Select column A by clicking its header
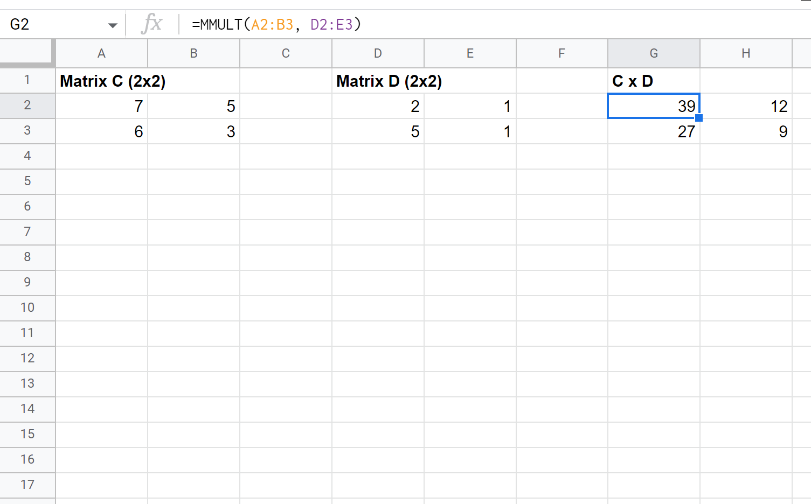The image size is (811, 504). point(101,53)
